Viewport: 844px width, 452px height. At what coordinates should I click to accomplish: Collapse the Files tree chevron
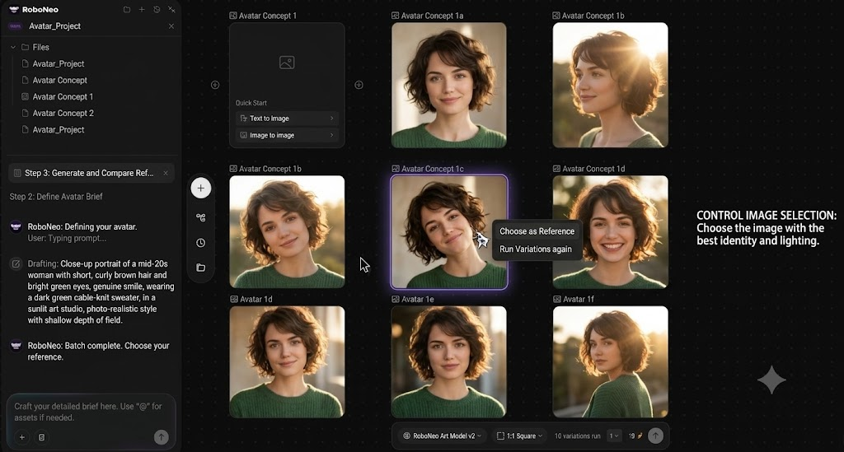point(13,47)
